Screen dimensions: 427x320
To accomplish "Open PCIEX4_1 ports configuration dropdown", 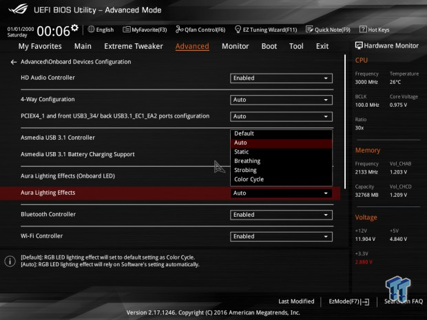I will (x=281, y=116).
